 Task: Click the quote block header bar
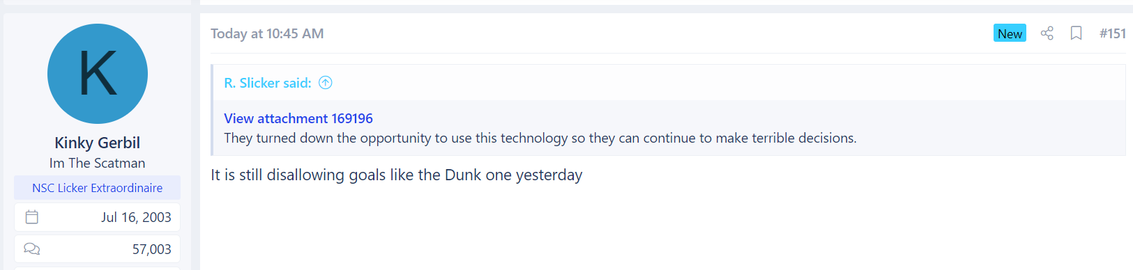pyautogui.click(x=669, y=83)
